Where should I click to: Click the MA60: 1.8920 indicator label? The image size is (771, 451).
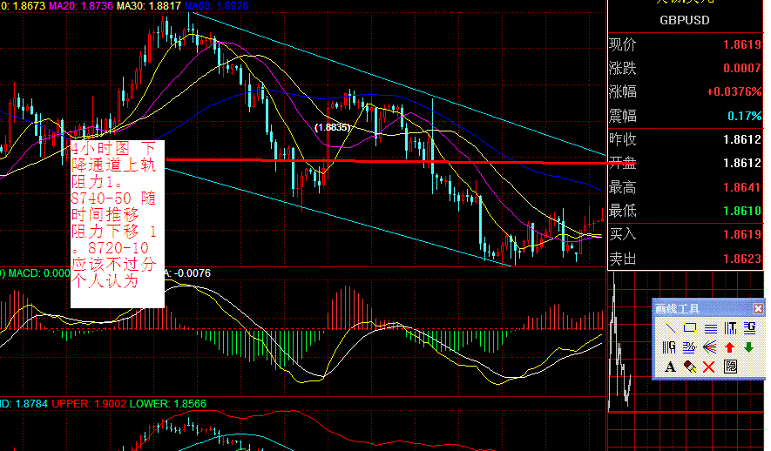(216, 6)
